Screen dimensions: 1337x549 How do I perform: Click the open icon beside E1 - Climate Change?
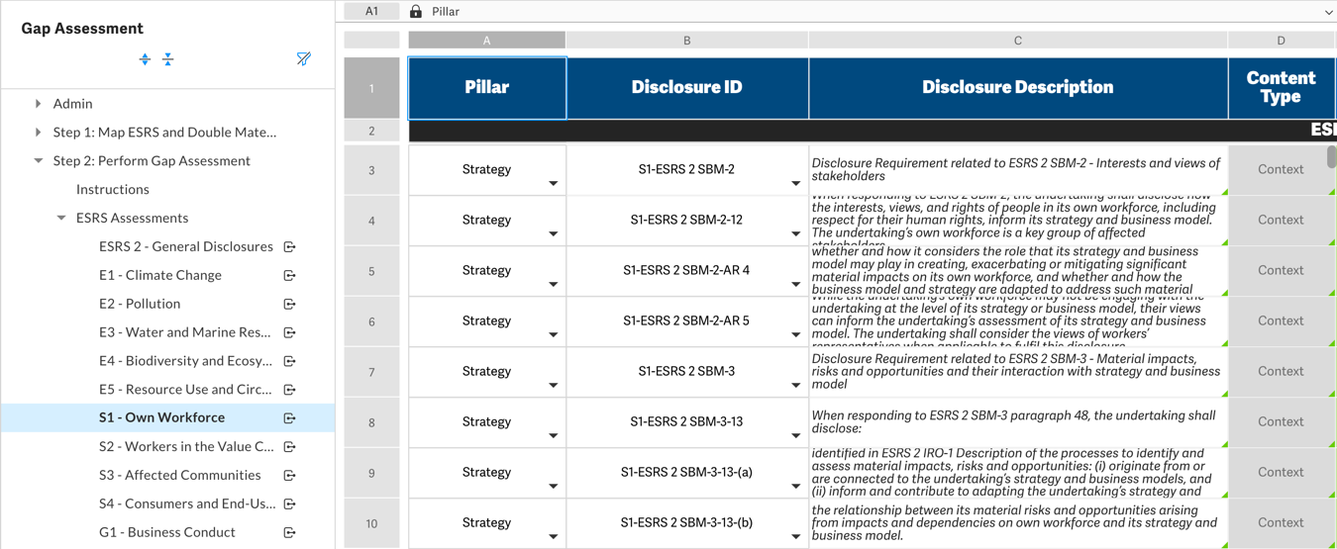point(290,275)
